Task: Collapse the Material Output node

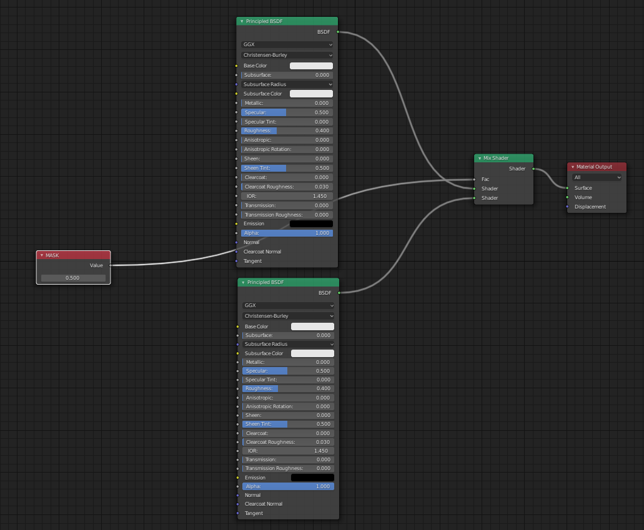Action: click(573, 167)
